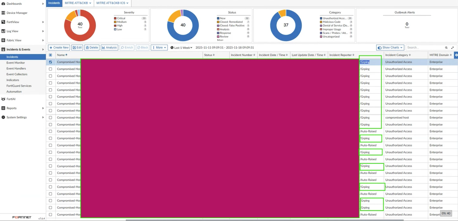
Task: Sort by the Name column arrows
Action: click(67, 55)
